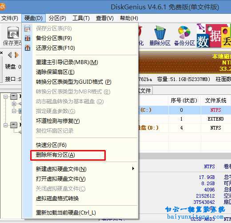231x223 pixels.
Task: Open the 帮助(H) menu
Action: tap(129, 18)
